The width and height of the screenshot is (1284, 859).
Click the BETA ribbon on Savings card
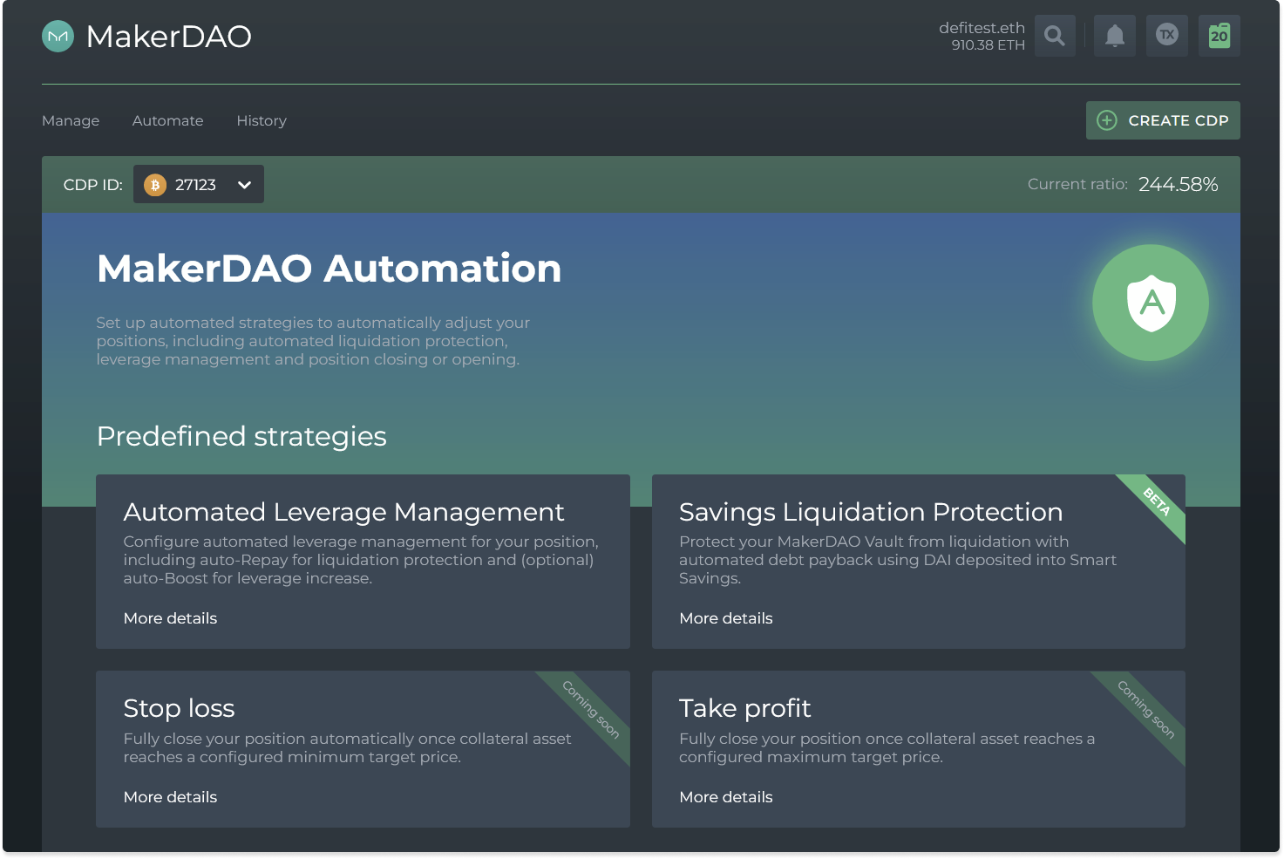coord(1157,502)
